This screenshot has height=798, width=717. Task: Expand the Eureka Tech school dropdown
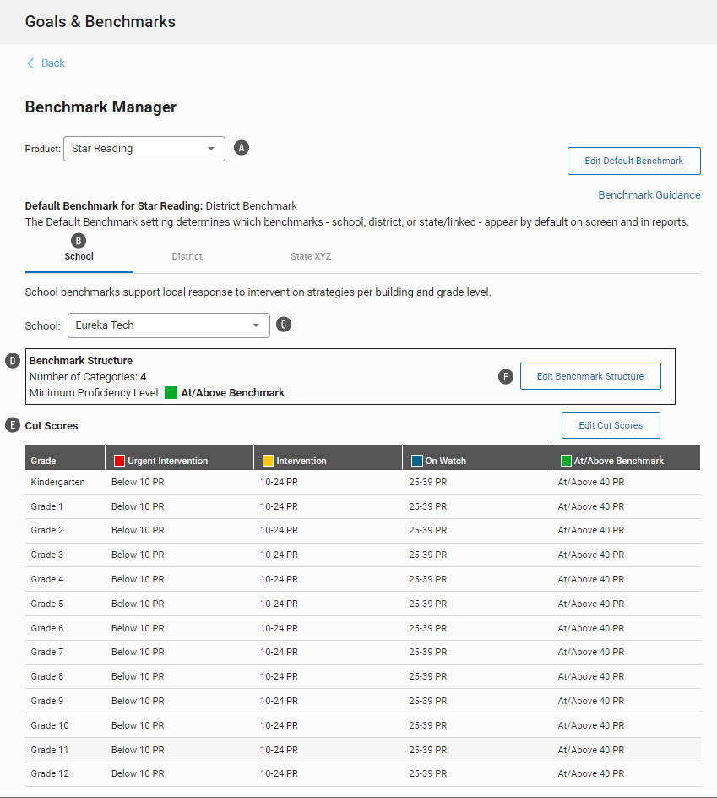(168, 325)
